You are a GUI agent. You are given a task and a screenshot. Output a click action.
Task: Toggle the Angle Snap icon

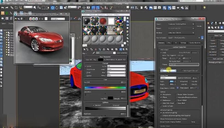coord(98,8)
